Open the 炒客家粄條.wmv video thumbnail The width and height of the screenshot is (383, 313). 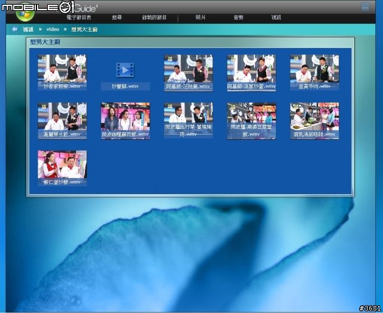(x=62, y=72)
